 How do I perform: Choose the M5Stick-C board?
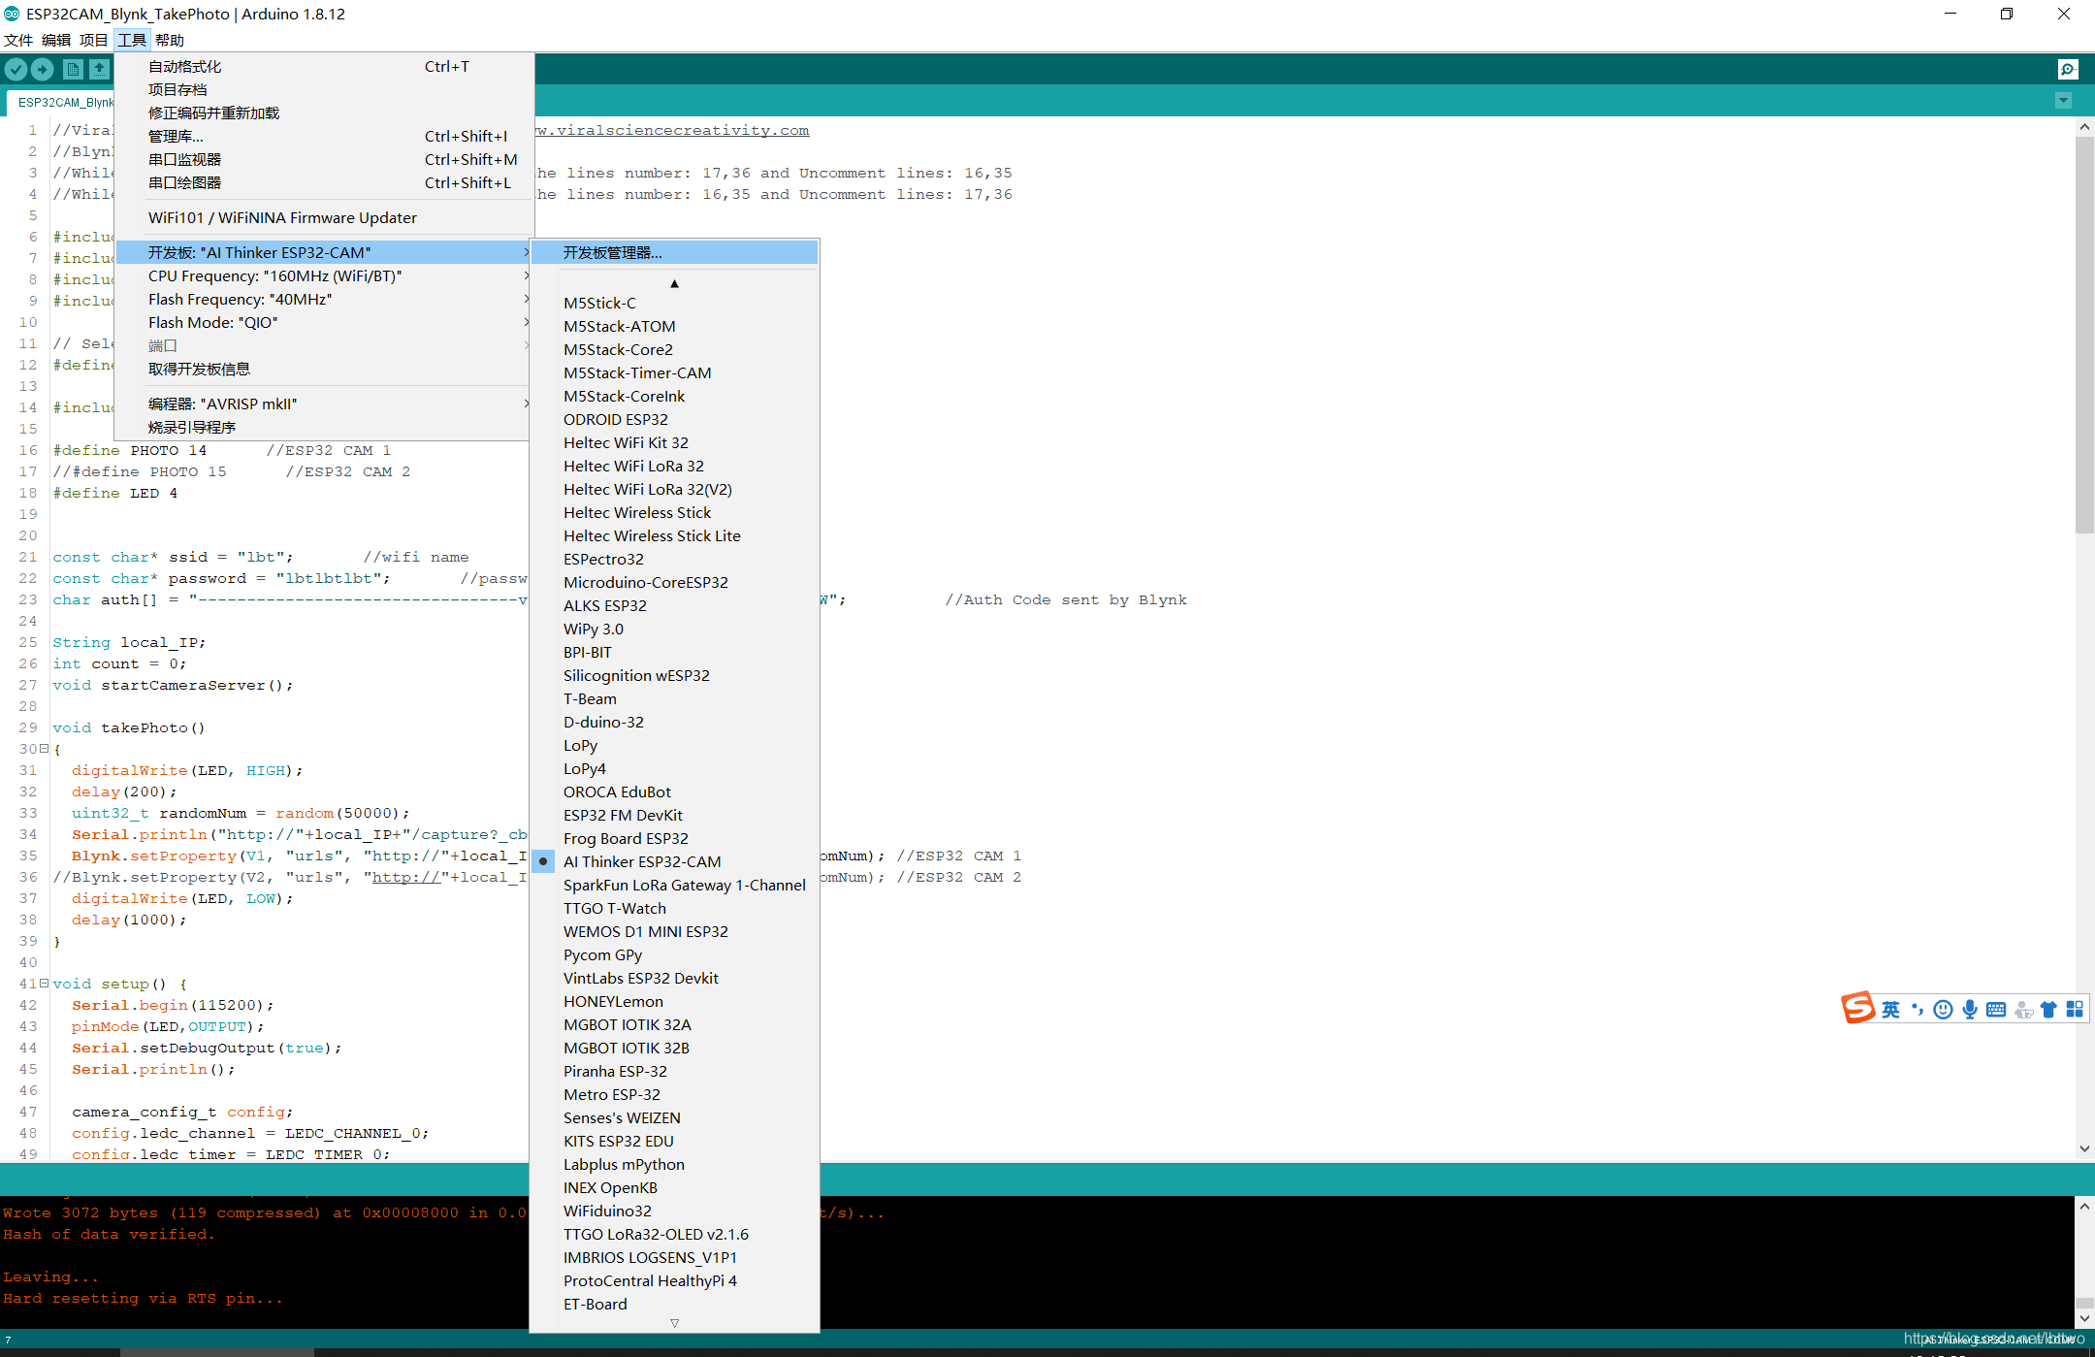[674, 303]
